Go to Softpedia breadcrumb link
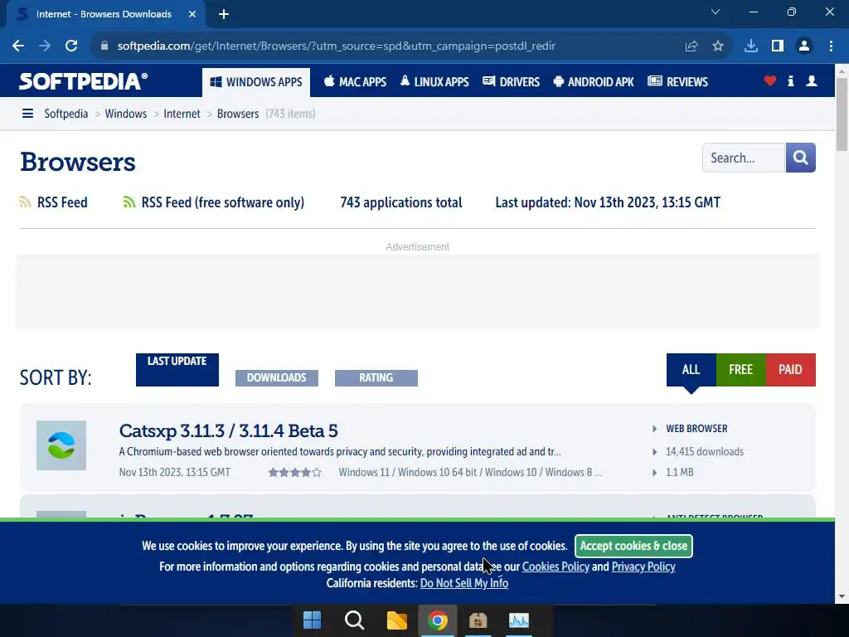Image resolution: width=849 pixels, height=637 pixels. click(66, 114)
